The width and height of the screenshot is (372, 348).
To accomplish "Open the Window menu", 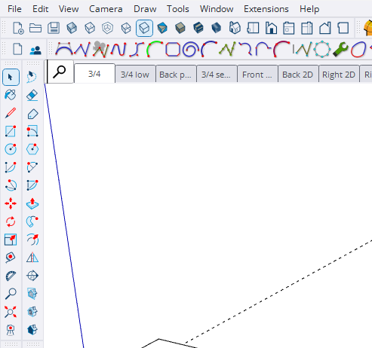I will [217, 9].
